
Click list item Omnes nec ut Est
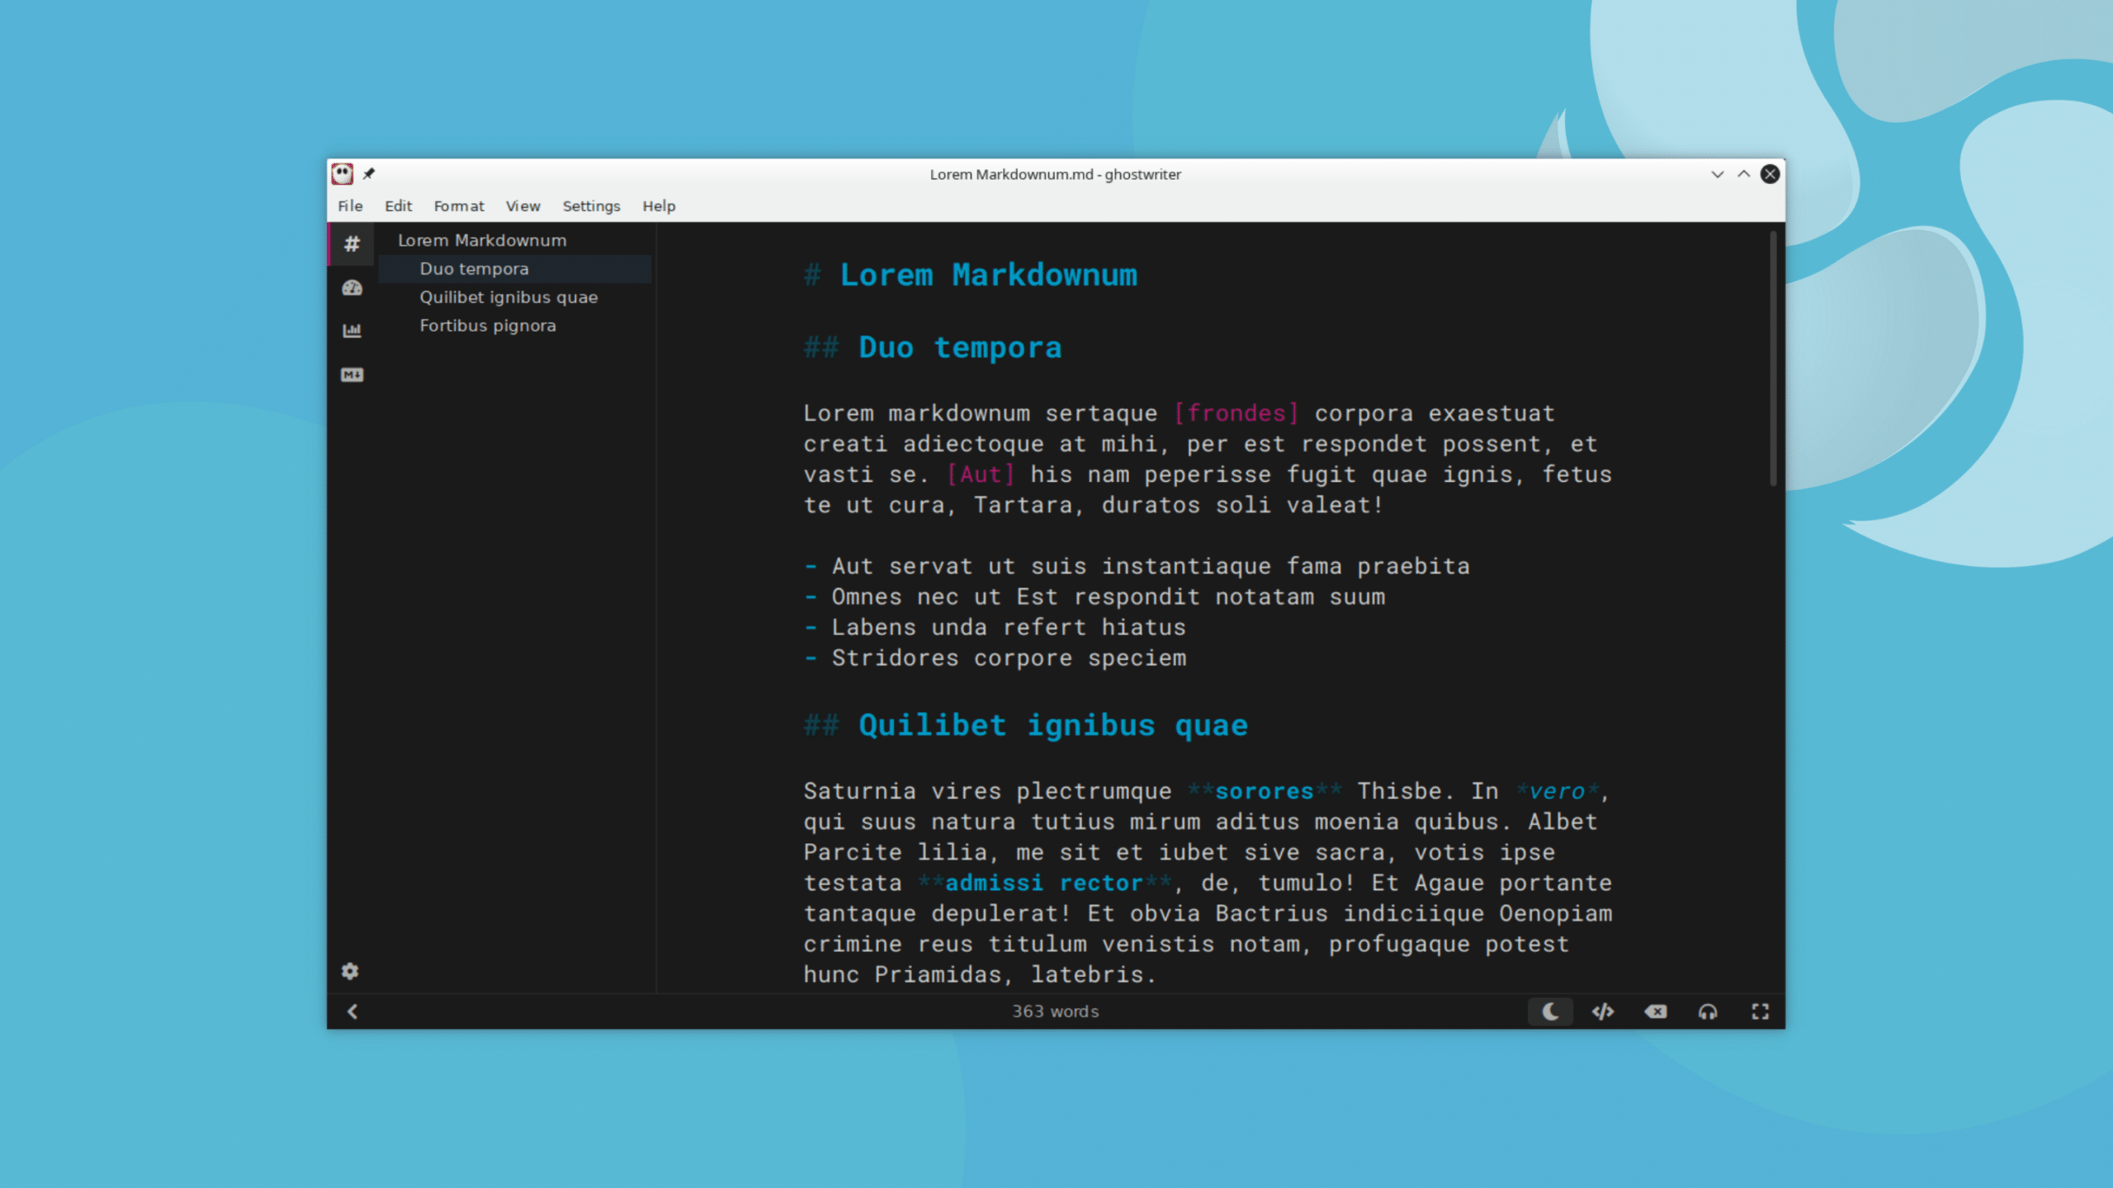1108,596
